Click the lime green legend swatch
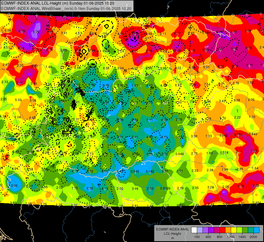264x242 pixels. coord(239,230)
